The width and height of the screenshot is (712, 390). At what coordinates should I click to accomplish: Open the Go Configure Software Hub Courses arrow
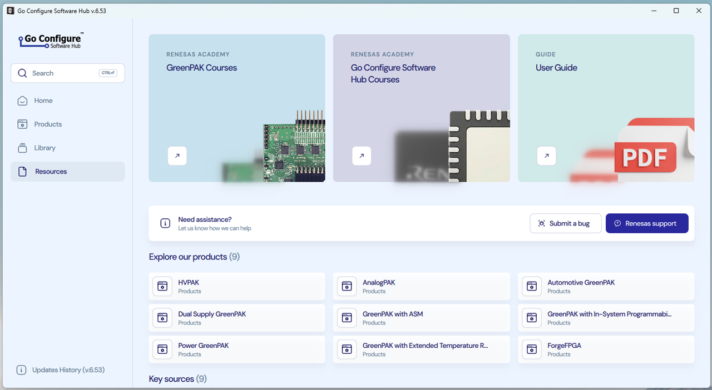[362, 156]
